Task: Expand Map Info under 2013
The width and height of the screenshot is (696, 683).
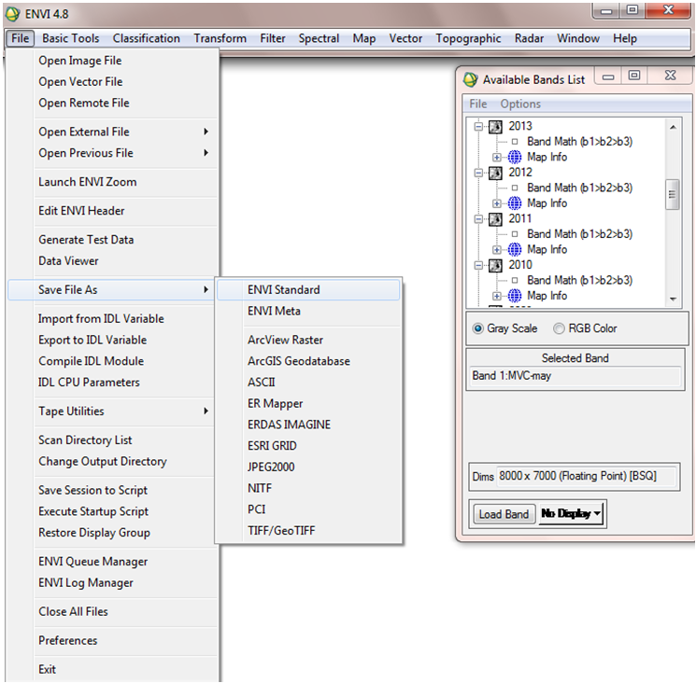Action: point(497,158)
